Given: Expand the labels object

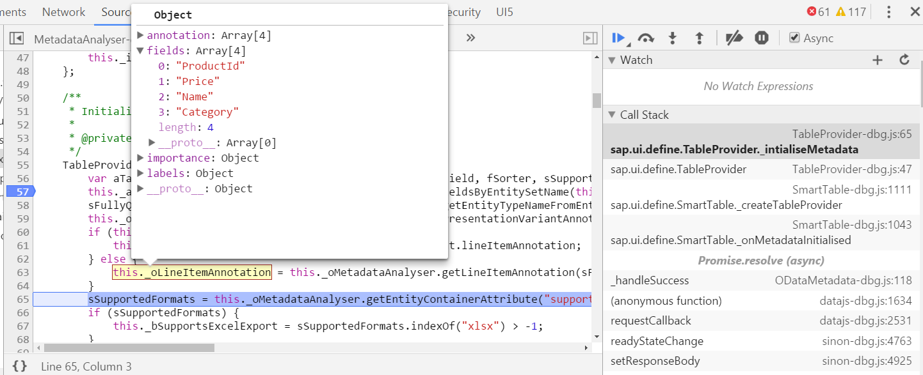Looking at the screenshot, I should [141, 173].
